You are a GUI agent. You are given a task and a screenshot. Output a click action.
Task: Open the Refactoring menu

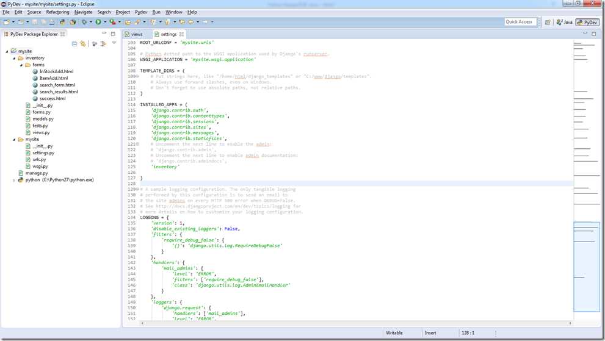(x=57, y=12)
